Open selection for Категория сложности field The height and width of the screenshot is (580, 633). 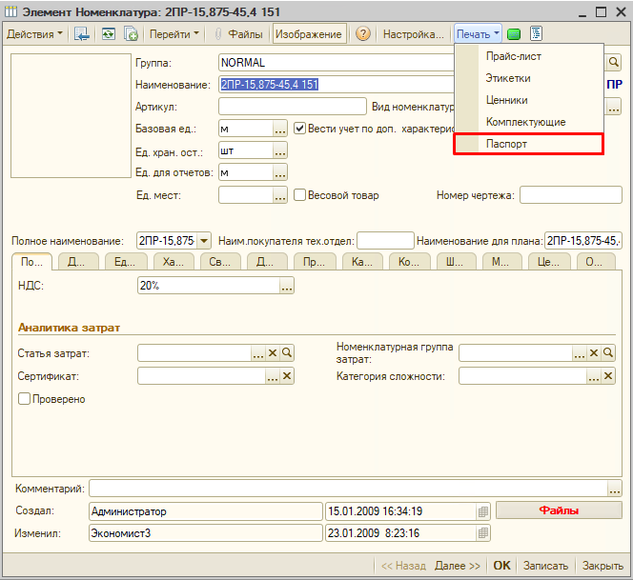tap(593, 376)
